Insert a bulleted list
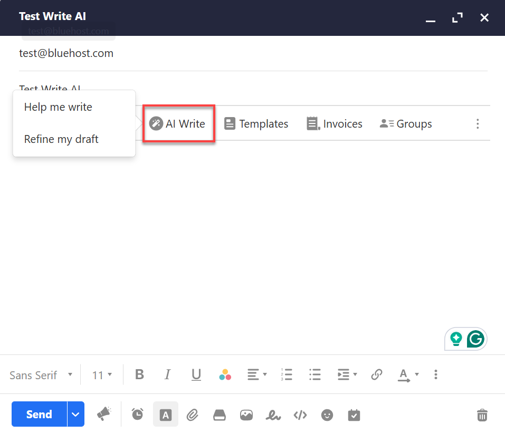The width and height of the screenshot is (505, 433). tap(315, 374)
